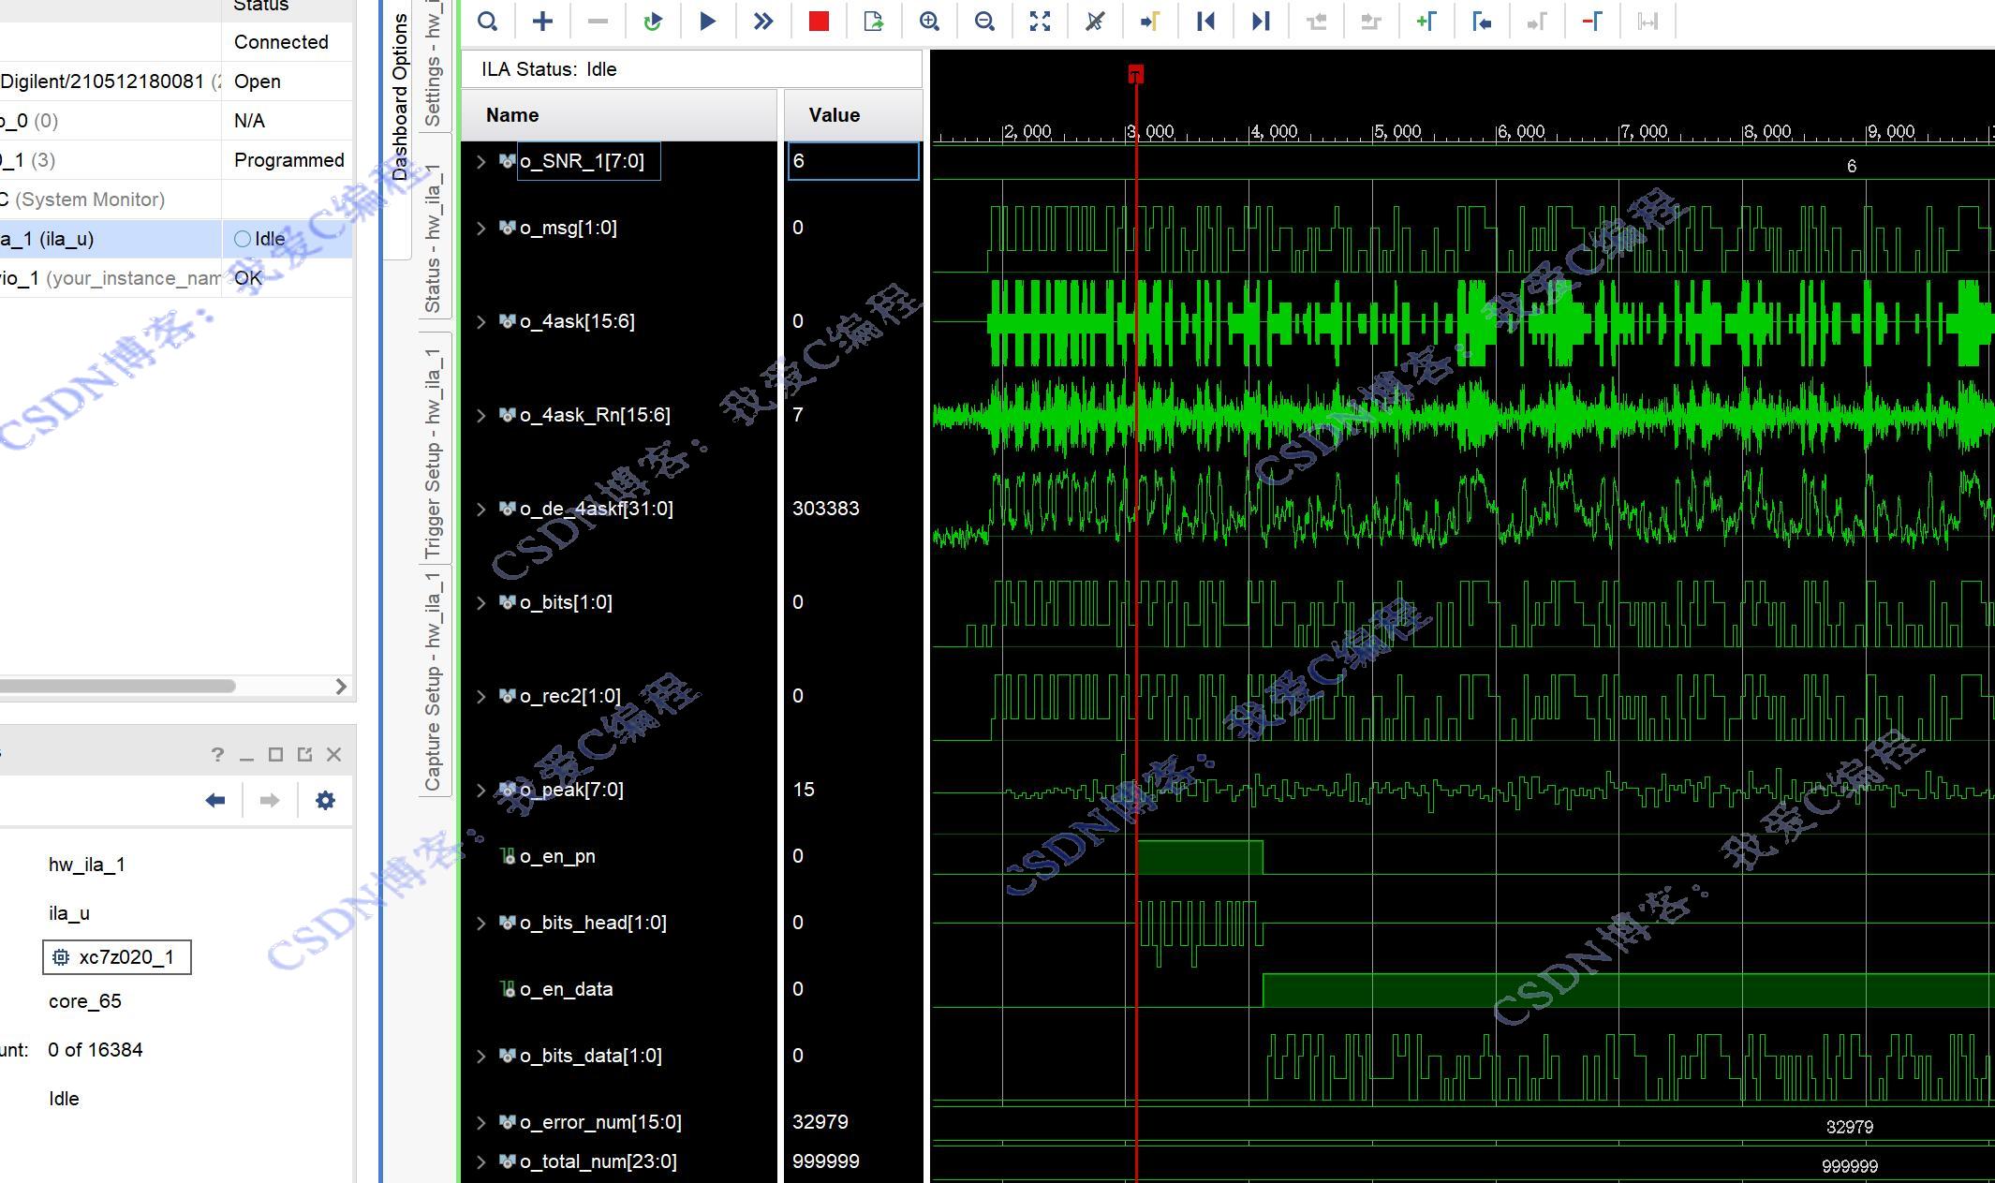Click the Export ILA data icon
Screen dimensions: 1995x1183
click(x=874, y=22)
